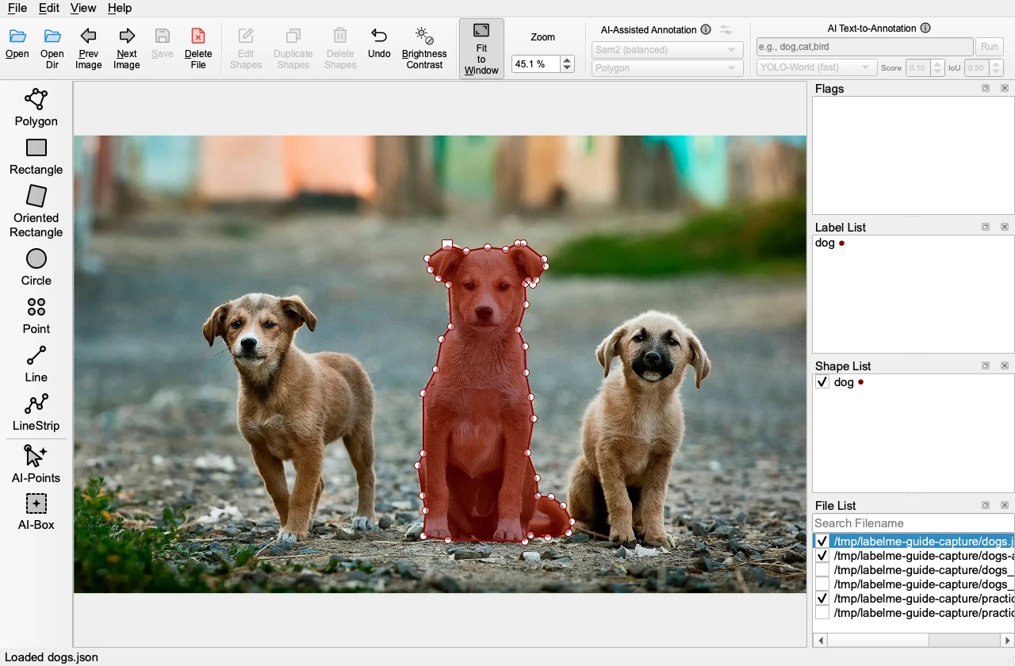Choose the Oriented Rectangle tool

(36, 211)
